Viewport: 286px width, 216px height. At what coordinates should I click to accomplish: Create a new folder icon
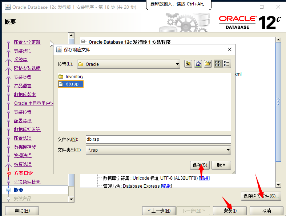(208, 64)
